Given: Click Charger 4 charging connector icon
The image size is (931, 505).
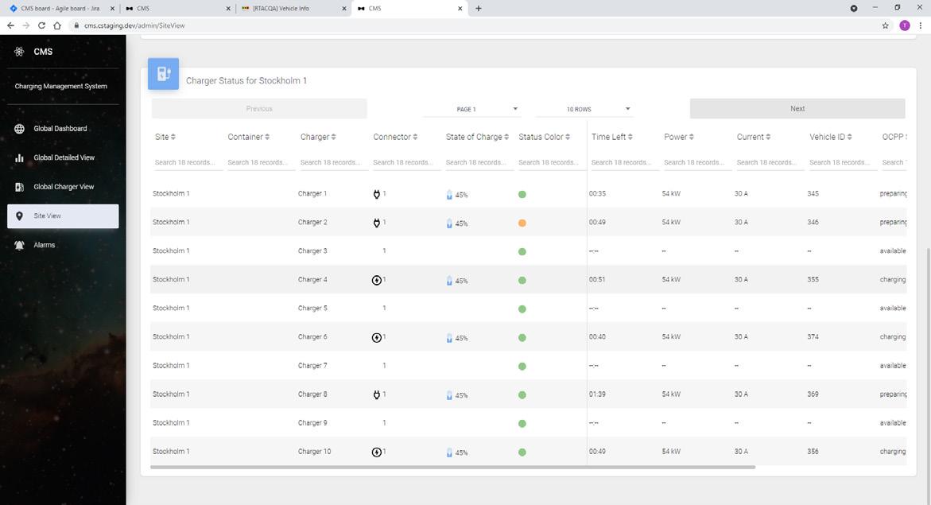Looking at the screenshot, I should point(377,280).
